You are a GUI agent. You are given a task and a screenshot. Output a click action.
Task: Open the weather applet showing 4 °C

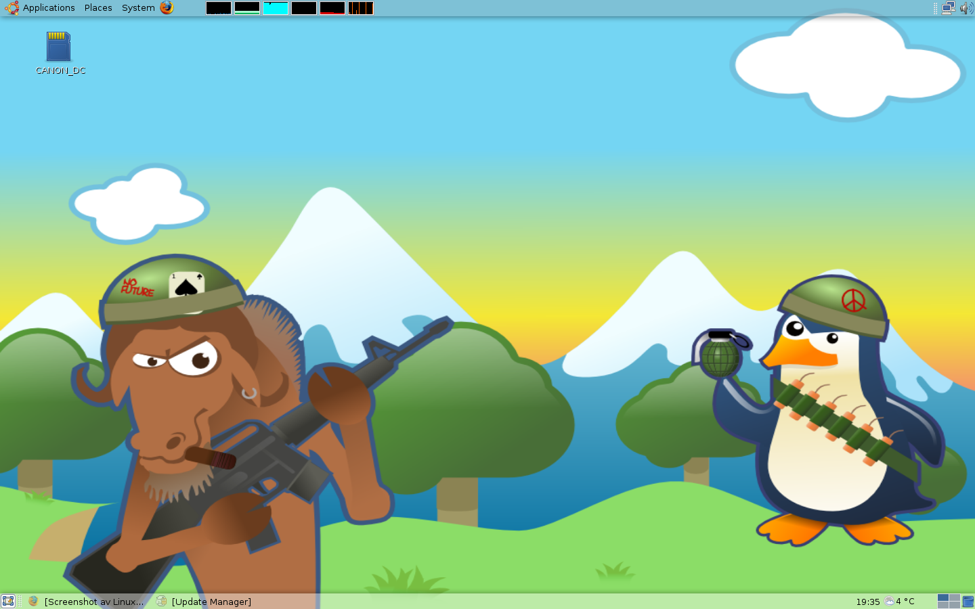tap(899, 601)
